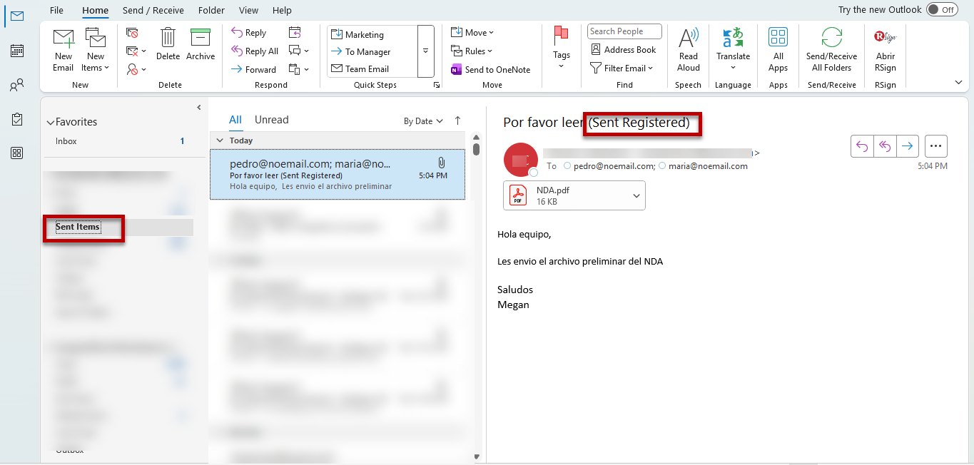This screenshot has width=974, height=465.
Task: Select the Sent Items folder
Action: [x=78, y=228]
